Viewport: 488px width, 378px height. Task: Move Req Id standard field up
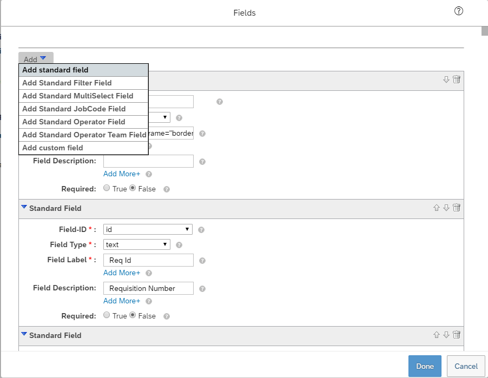437,208
